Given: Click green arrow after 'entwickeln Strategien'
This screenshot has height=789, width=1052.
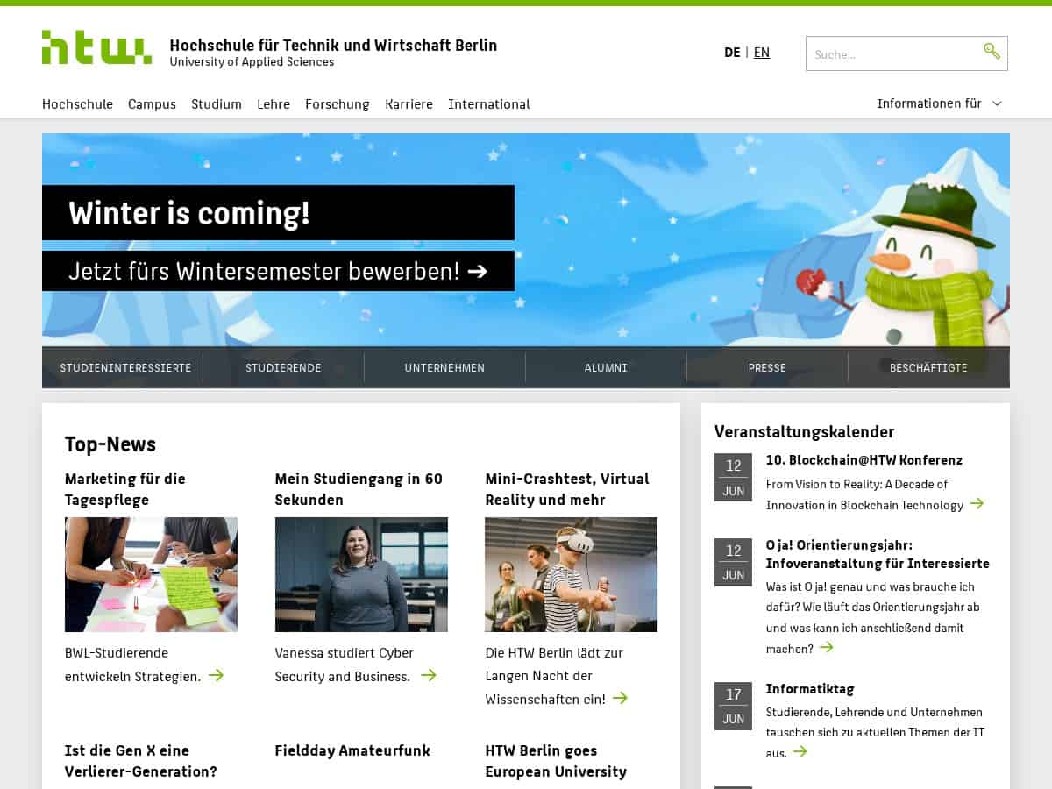Looking at the screenshot, I should tap(216, 675).
